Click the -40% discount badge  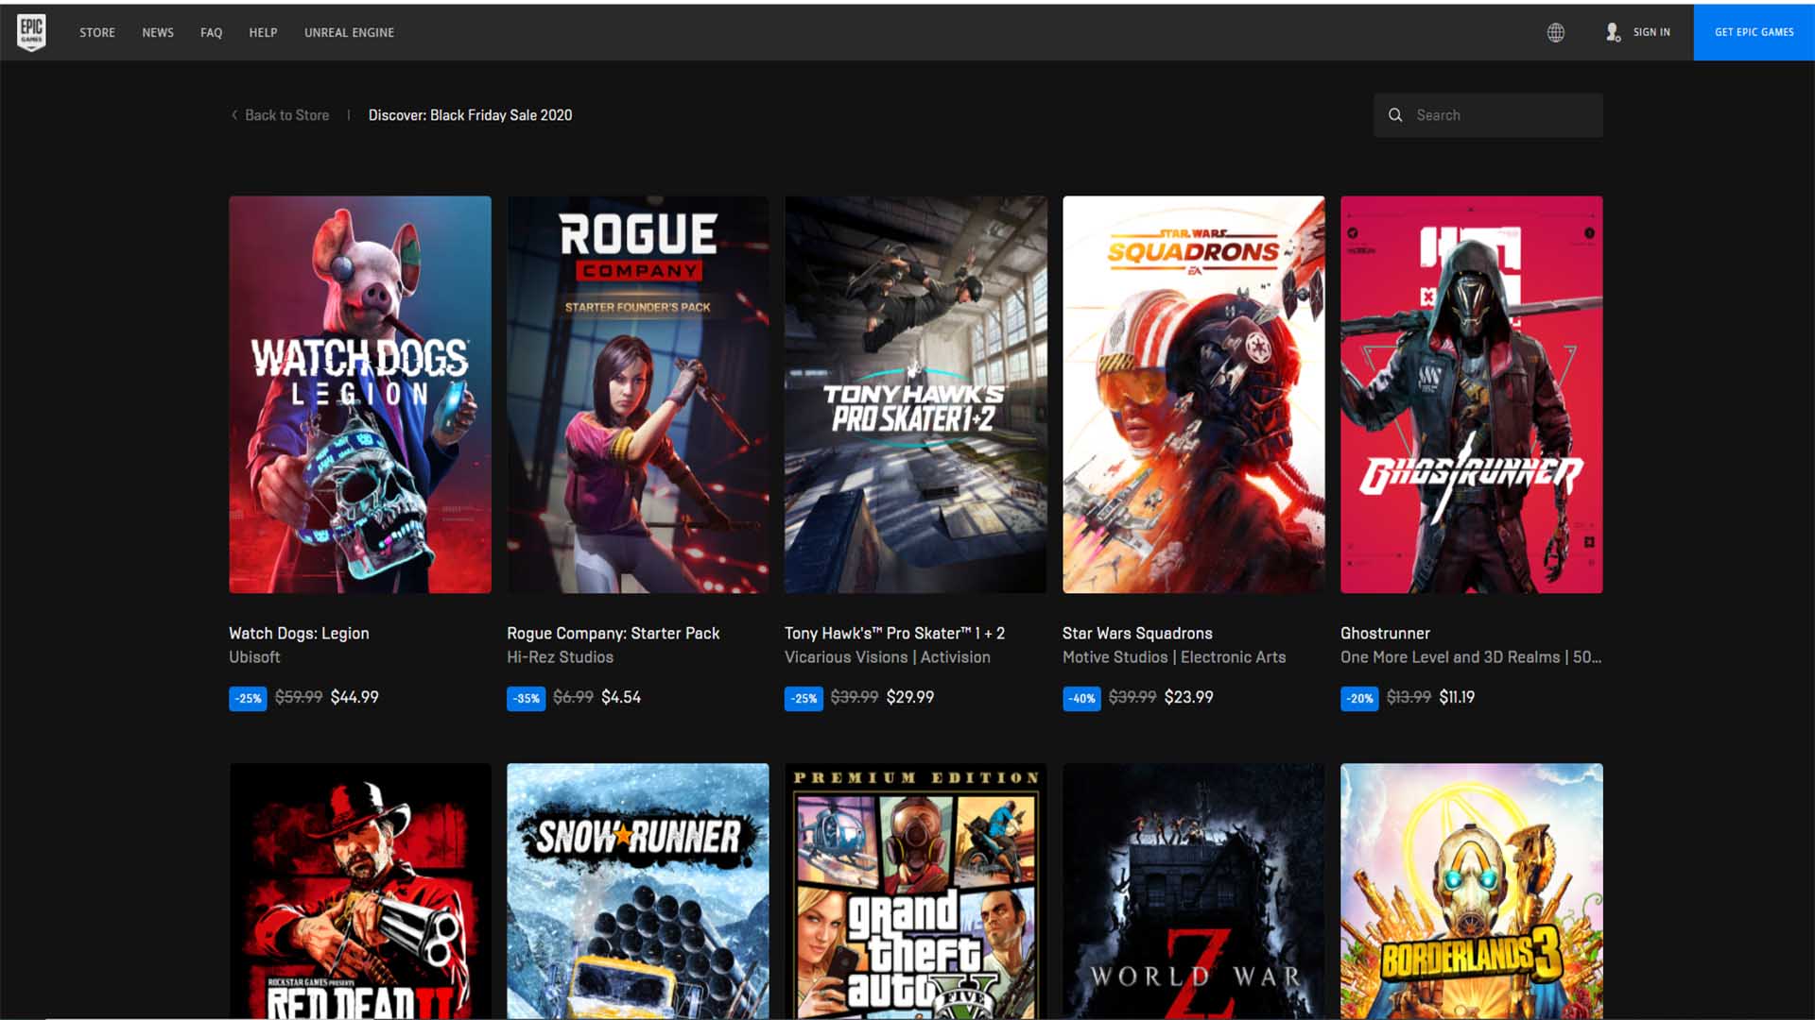tap(1081, 699)
